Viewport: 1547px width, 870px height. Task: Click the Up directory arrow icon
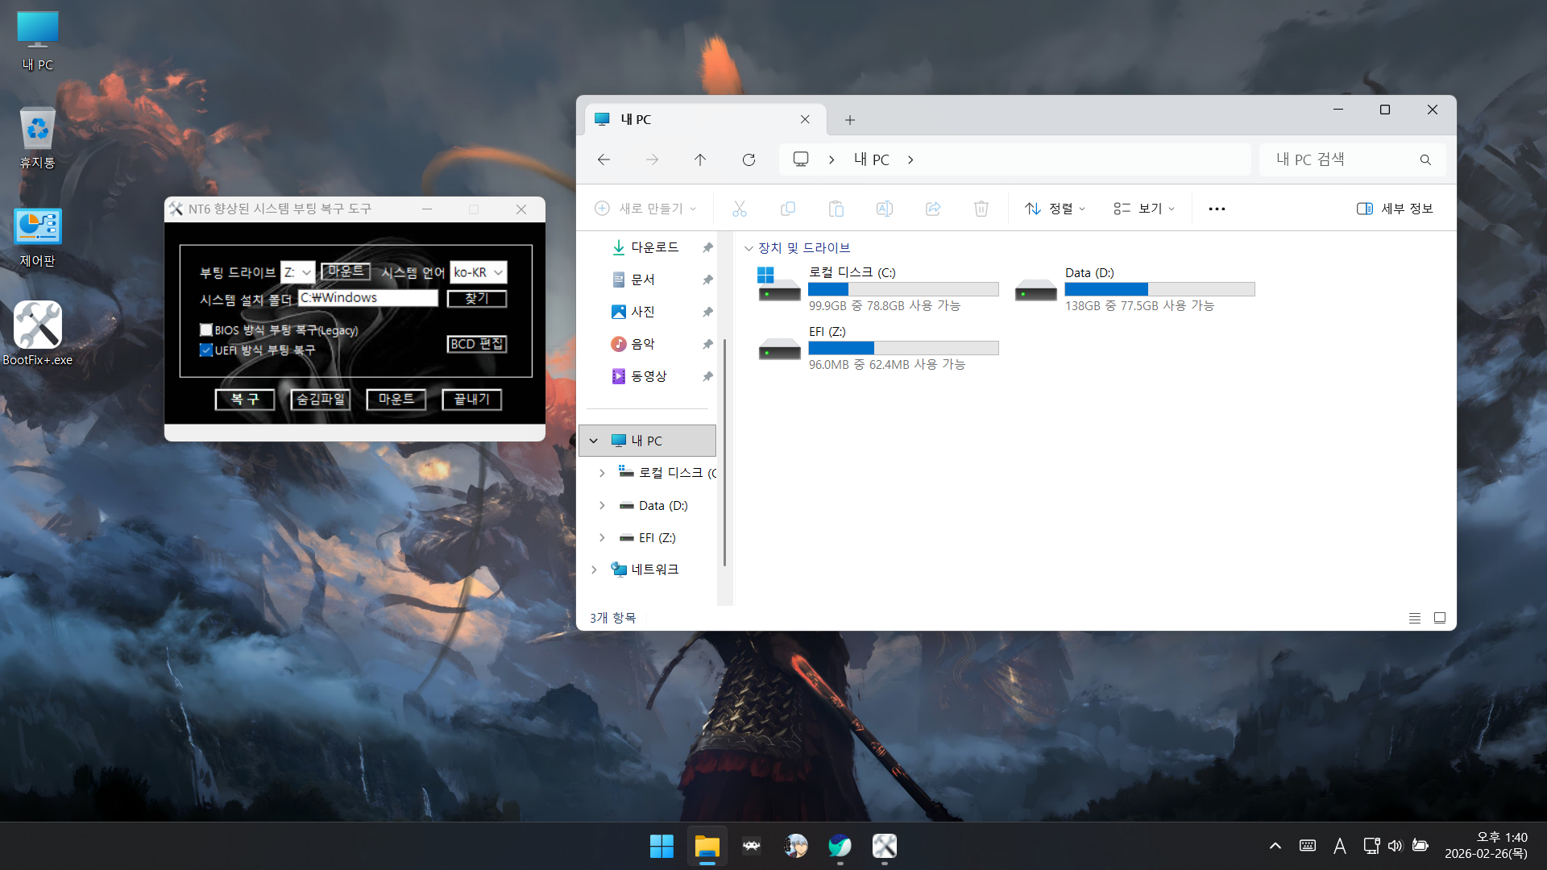(x=699, y=159)
